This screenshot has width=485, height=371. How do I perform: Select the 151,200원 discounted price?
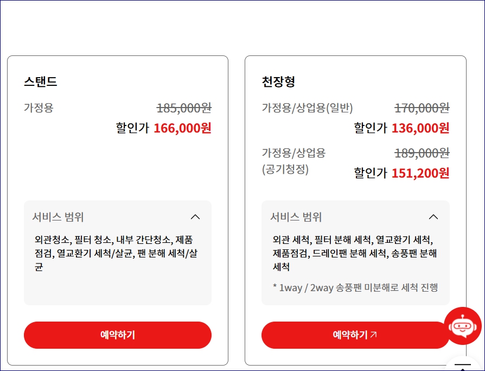coord(421,173)
